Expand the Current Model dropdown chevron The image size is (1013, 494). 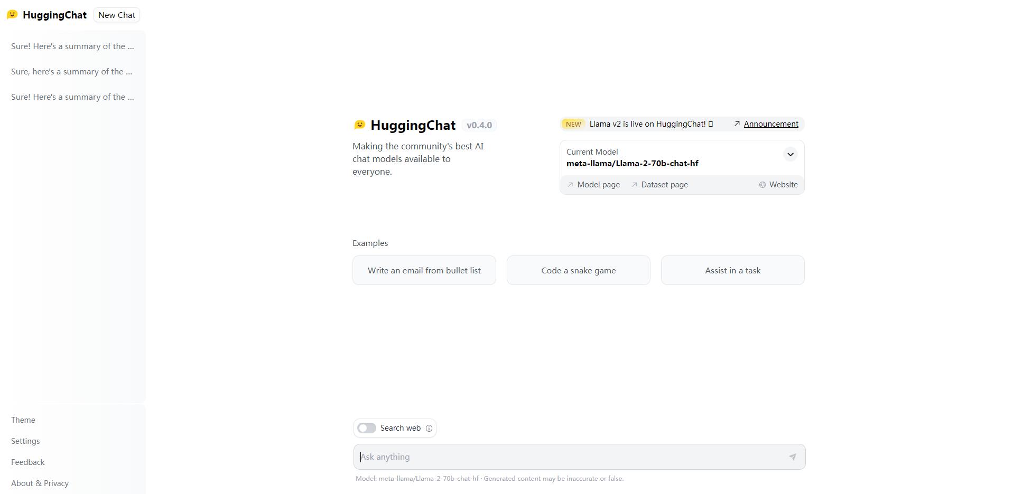tap(790, 155)
